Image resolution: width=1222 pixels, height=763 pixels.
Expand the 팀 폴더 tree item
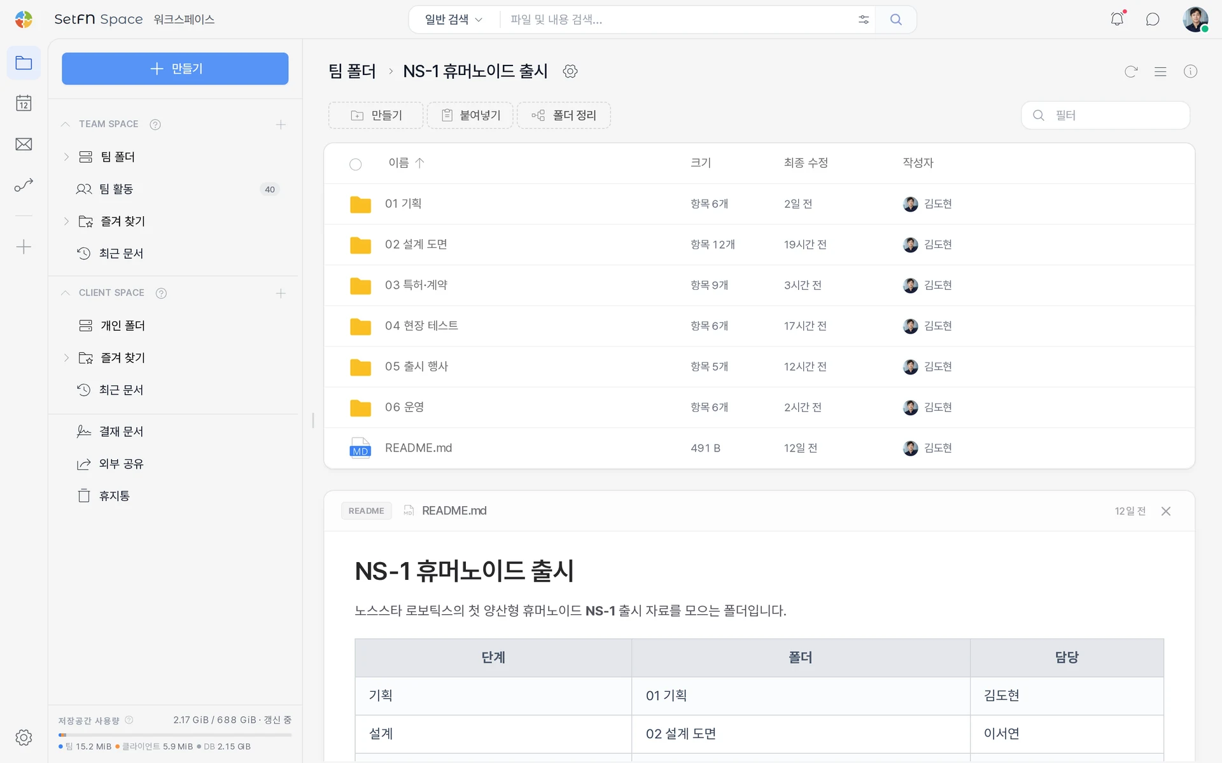66,156
